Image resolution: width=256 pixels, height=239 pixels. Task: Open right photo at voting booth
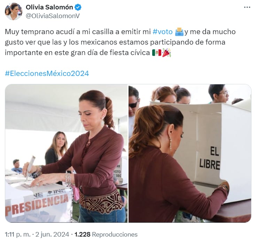[190, 153]
